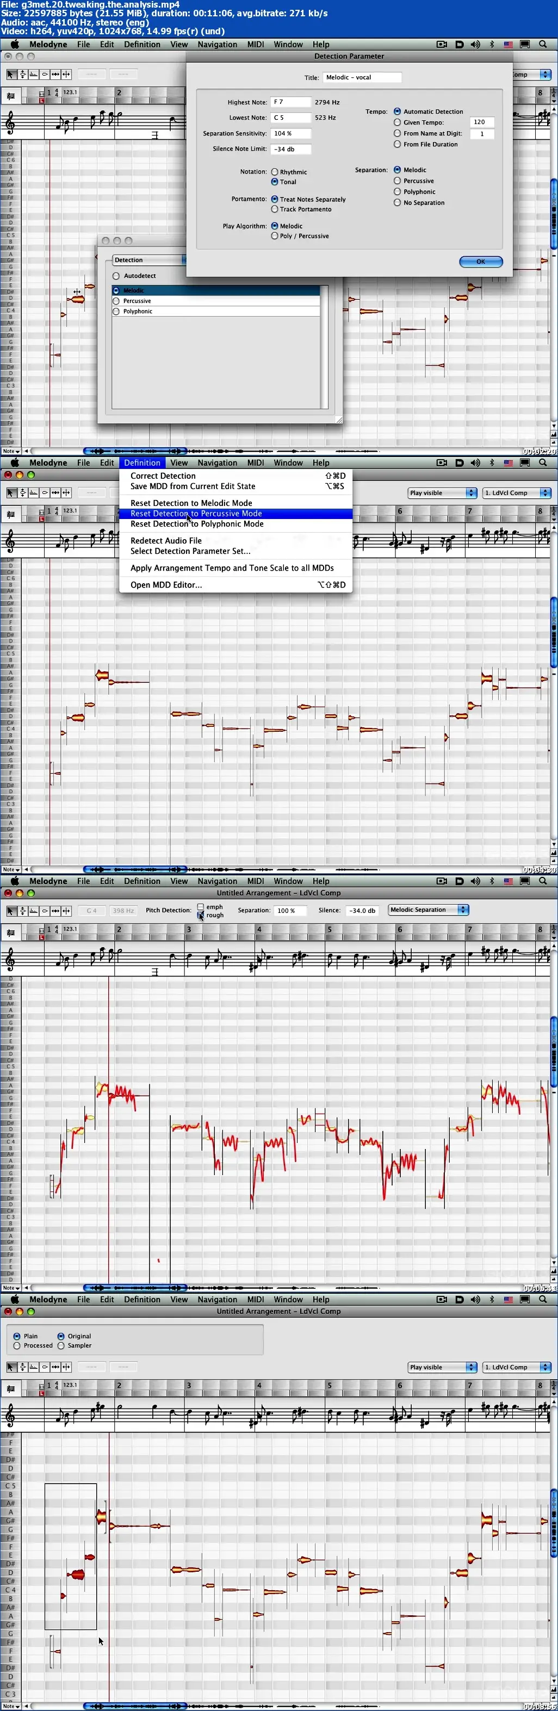This screenshot has height=1711, width=558.
Task: Activate amplitude tool left of the Detection Parameter dialog
Action: pyautogui.click(x=45, y=75)
